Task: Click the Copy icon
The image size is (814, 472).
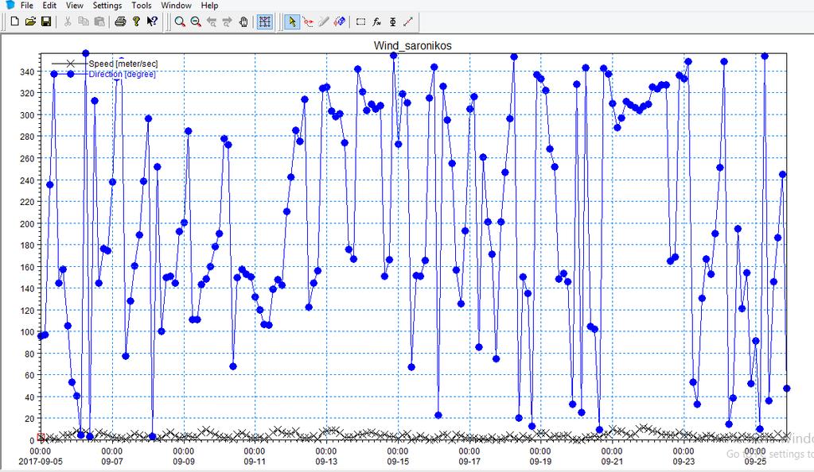Action: pyautogui.click(x=83, y=21)
